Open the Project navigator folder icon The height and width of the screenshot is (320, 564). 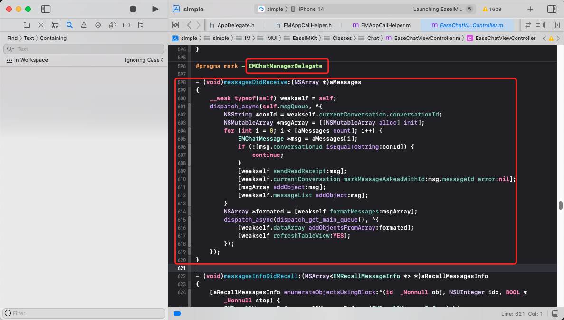(27, 25)
